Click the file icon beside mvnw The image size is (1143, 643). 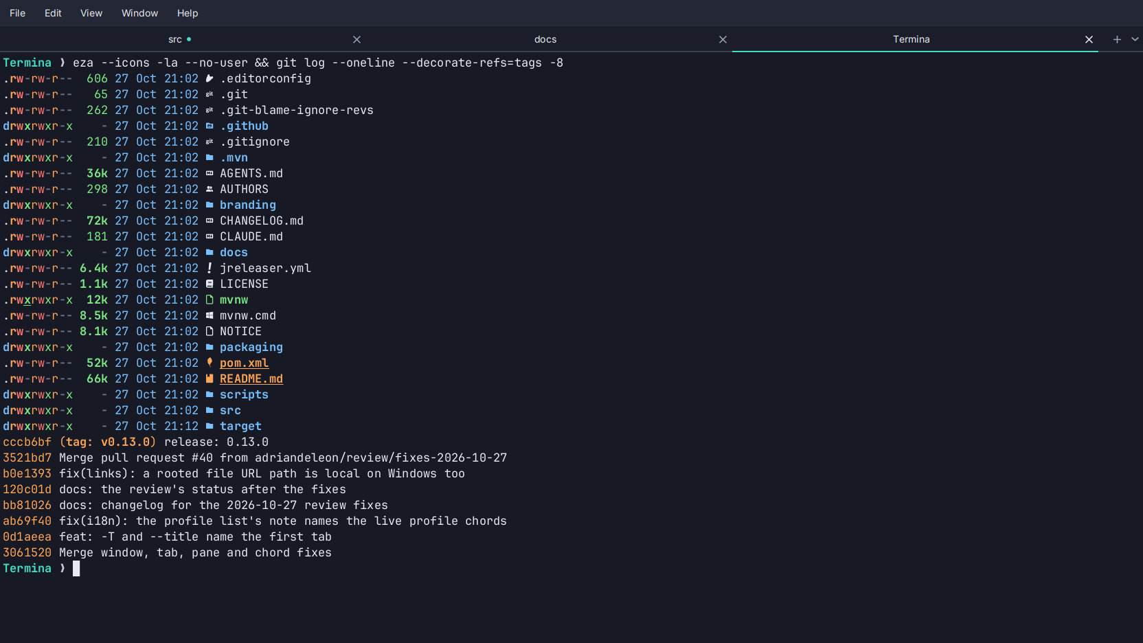(x=210, y=300)
